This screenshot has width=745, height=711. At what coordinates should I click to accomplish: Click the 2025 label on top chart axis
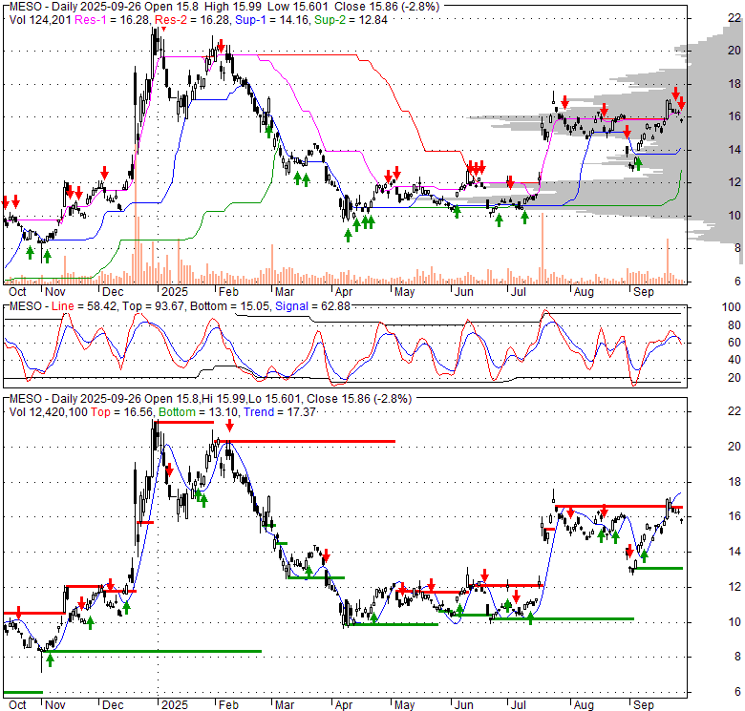point(175,291)
